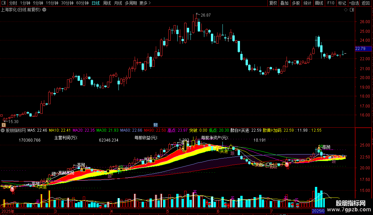Click the MA60: 22.66 indicator value

131,130
